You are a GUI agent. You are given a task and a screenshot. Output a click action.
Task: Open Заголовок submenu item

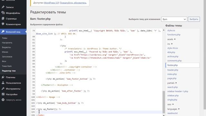click(7, 57)
